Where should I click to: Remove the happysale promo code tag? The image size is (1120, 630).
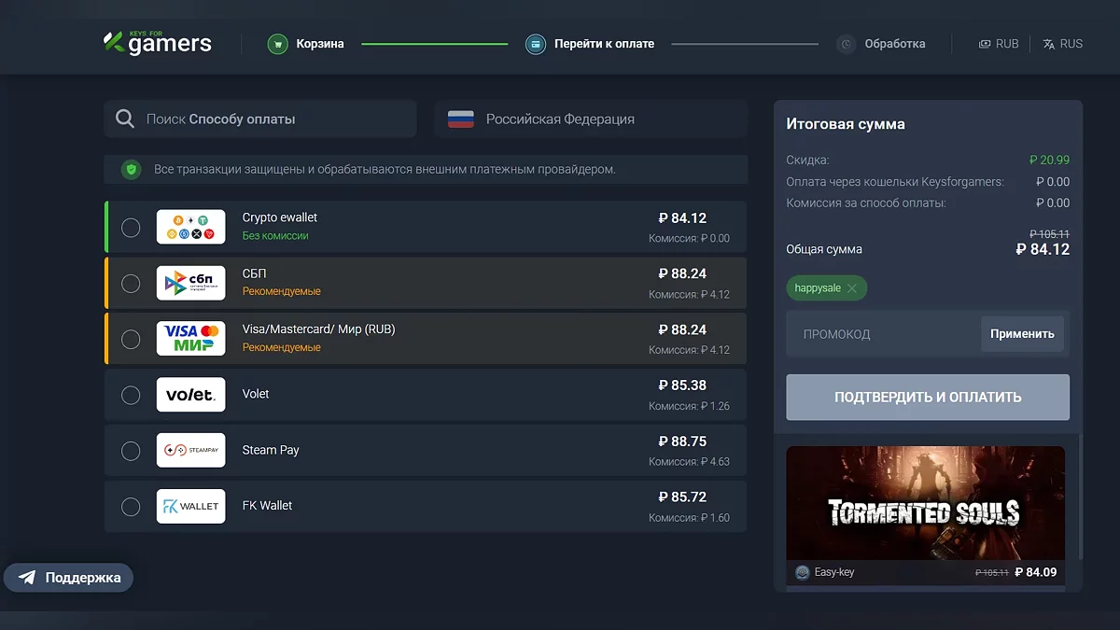coord(851,288)
